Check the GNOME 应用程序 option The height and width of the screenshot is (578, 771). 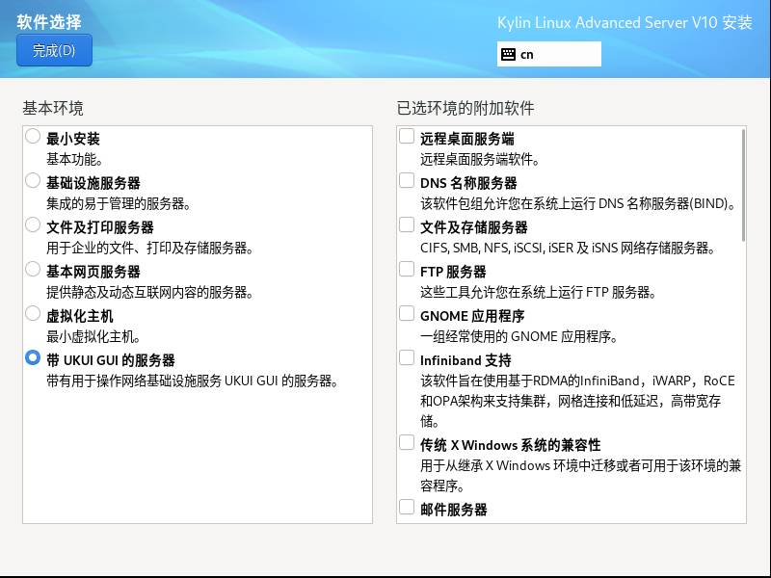(407, 314)
